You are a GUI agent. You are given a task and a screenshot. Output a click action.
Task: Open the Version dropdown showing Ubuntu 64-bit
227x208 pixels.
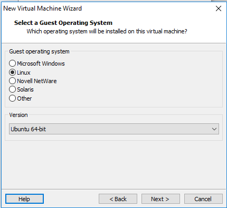click(114, 129)
